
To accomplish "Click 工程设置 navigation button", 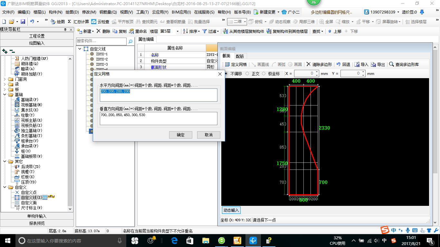I will click(37, 36).
